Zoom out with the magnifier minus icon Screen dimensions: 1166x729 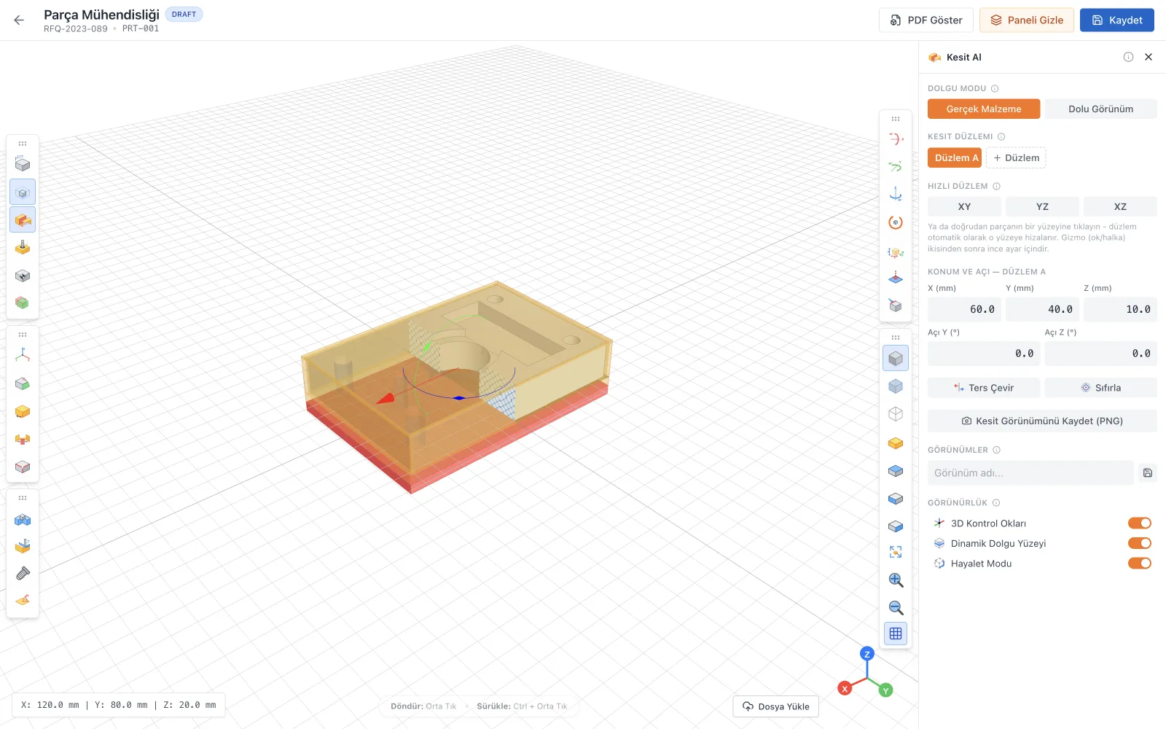(x=896, y=607)
